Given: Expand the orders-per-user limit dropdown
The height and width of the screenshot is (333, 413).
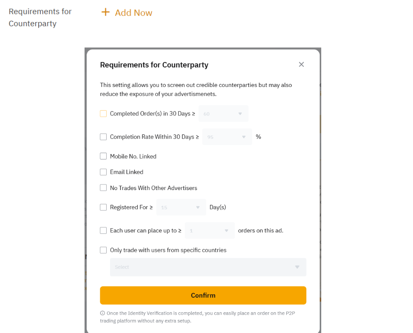Looking at the screenshot, I should (210, 230).
